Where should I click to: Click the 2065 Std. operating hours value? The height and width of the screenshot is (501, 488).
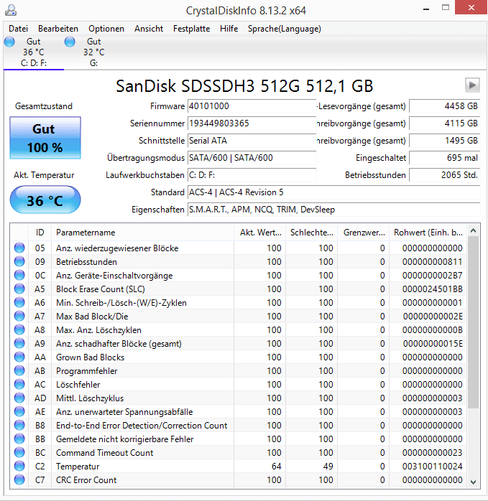(444, 175)
